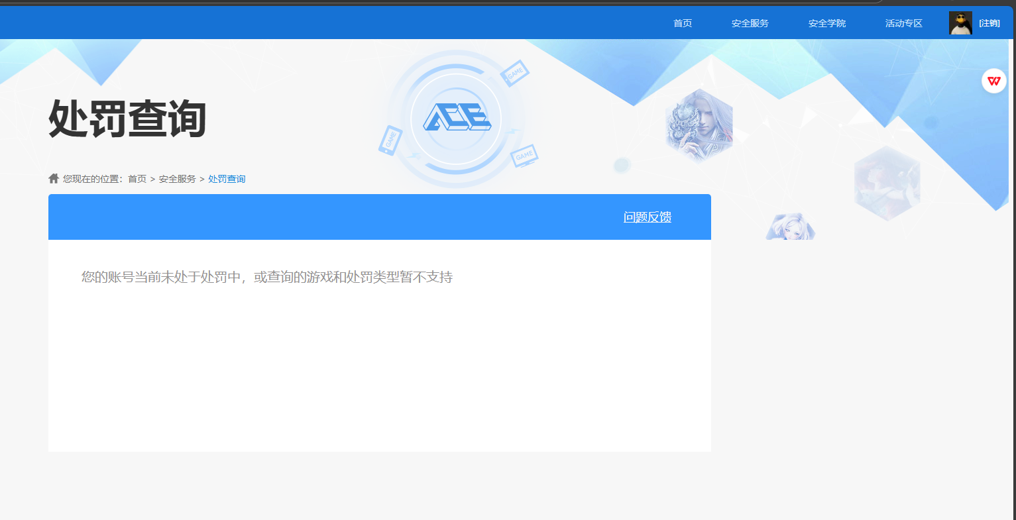Open the 安全服务 menu item
Screen dimensions: 1016x520
[750, 23]
